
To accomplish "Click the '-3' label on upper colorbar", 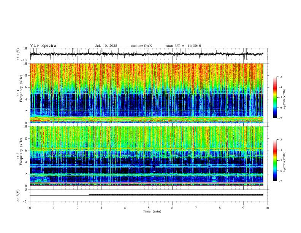I will [x=280, y=77].
